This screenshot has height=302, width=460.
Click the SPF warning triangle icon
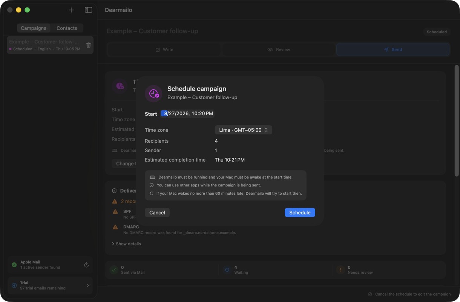click(115, 212)
